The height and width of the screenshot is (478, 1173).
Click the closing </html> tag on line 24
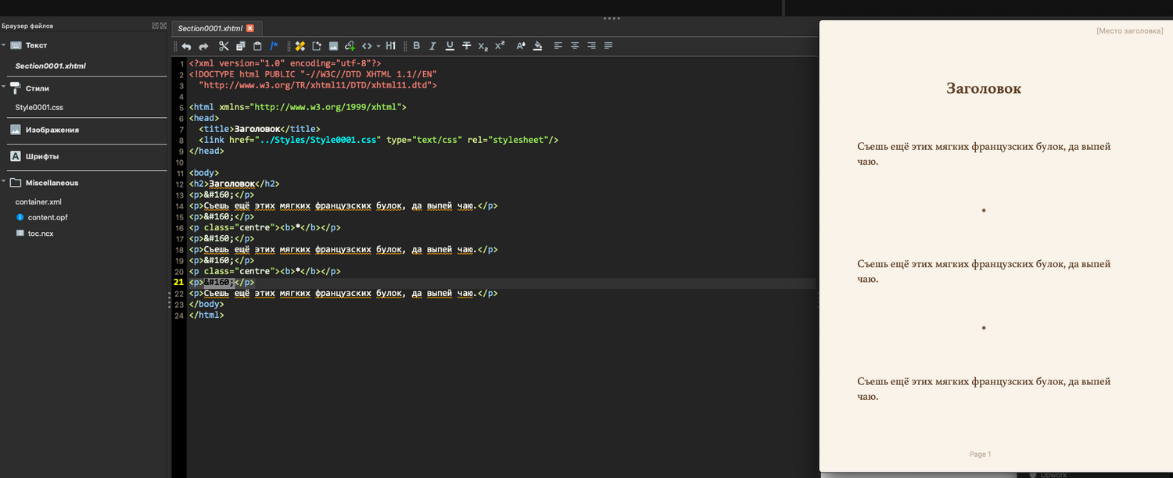(x=206, y=315)
